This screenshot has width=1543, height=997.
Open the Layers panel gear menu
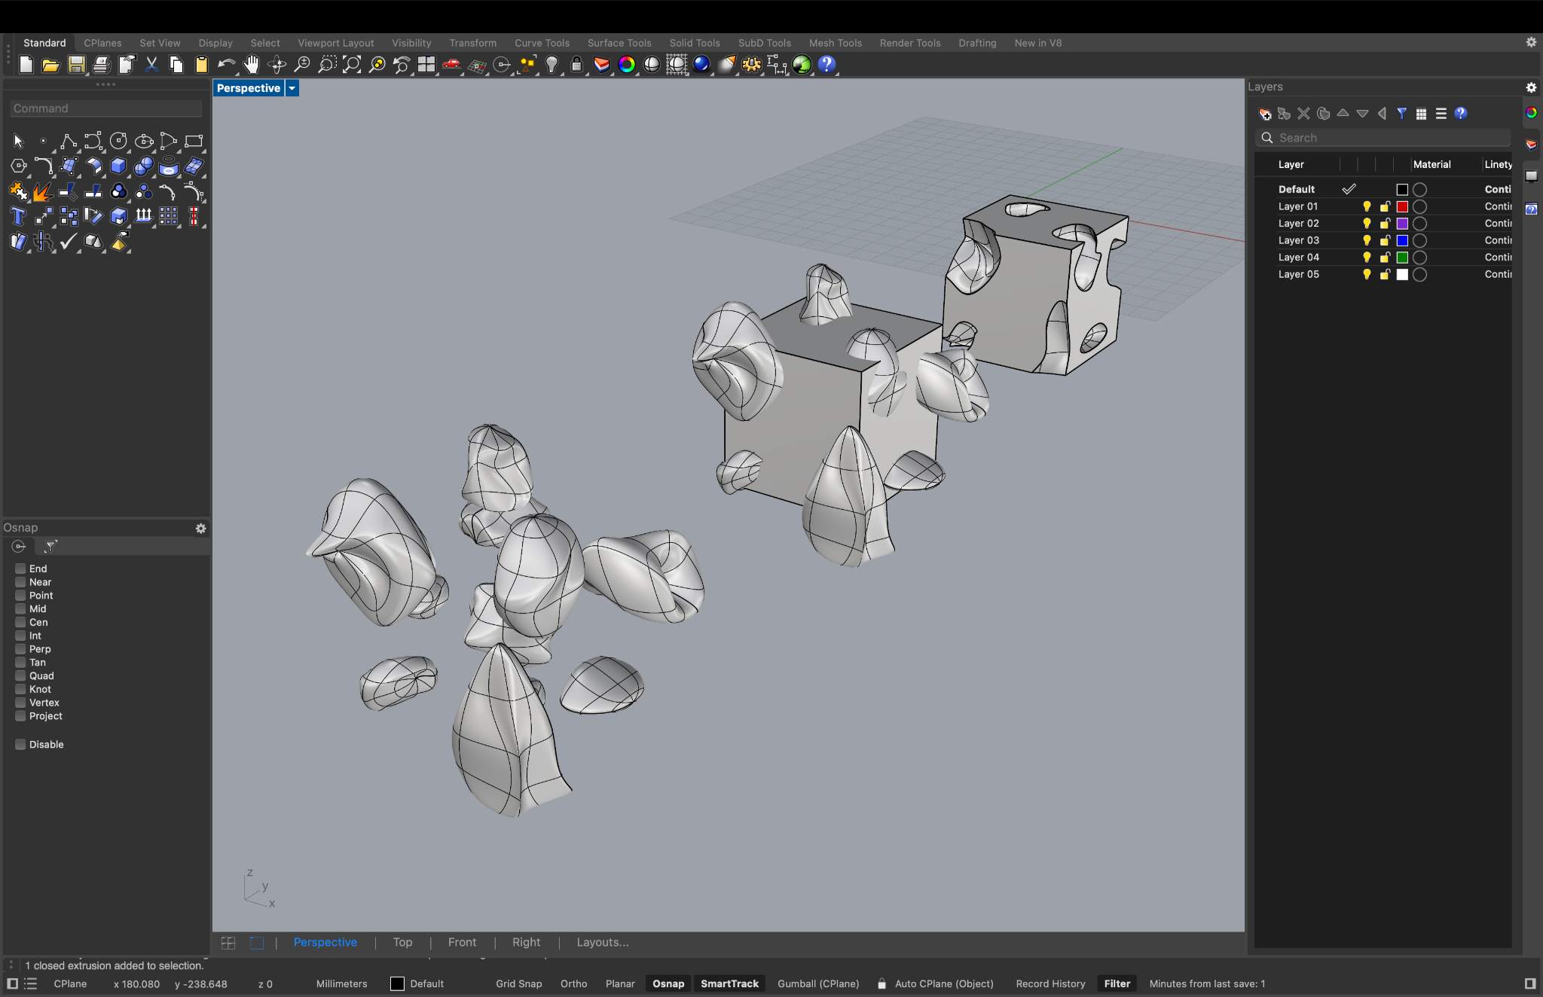tap(1531, 87)
